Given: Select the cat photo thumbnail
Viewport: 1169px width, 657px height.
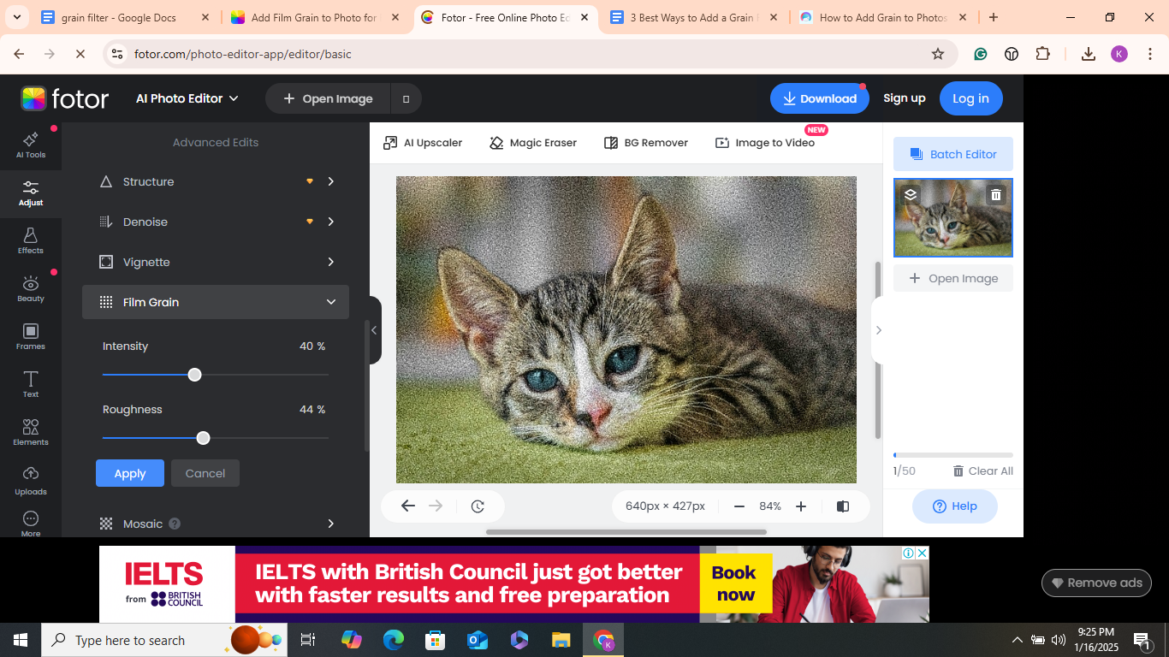Looking at the screenshot, I should pos(952,217).
